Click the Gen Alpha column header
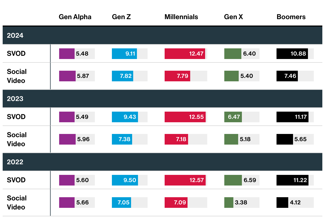The height and width of the screenshot is (219, 325). tap(75, 17)
